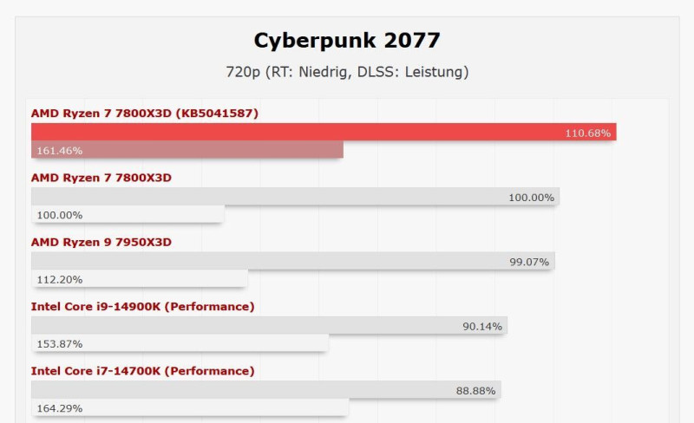Click the 99.07% bar
This screenshot has width=694, height=423.
293,261
